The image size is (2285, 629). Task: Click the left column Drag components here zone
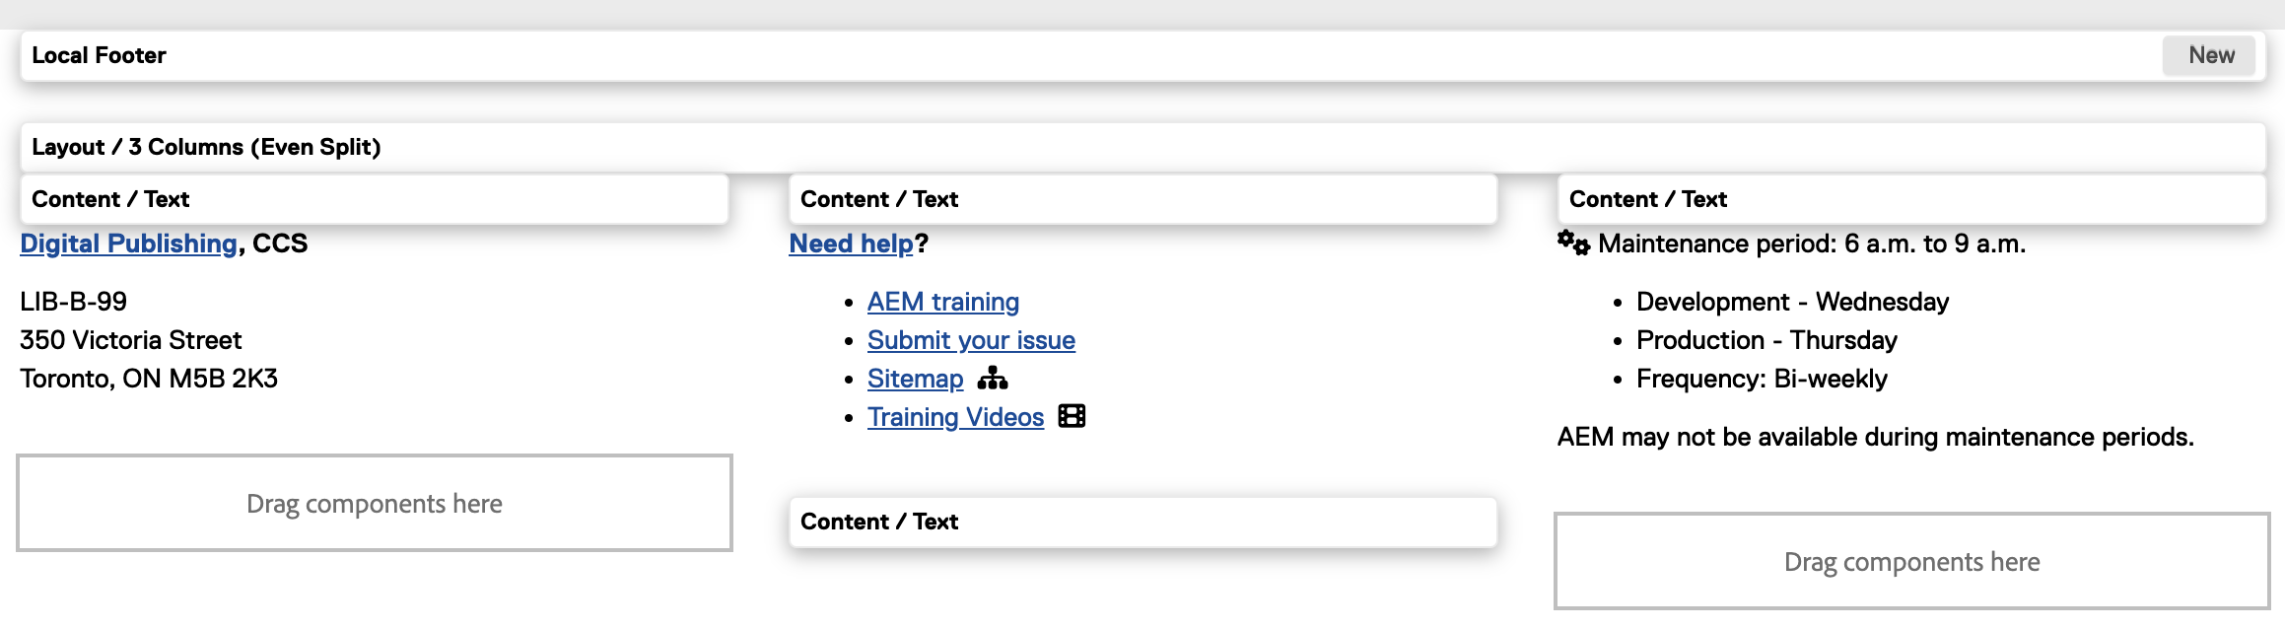[375, 503]
